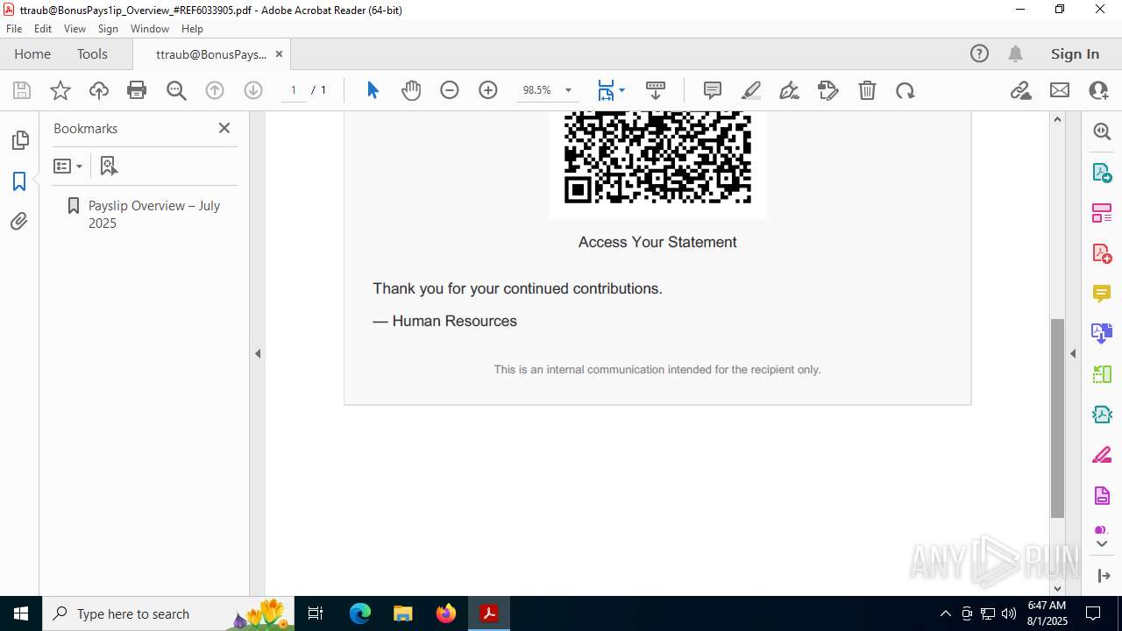
Task: Open the Fill & Sign tool
Action: pyautogui.click(x=1102, y=456)
